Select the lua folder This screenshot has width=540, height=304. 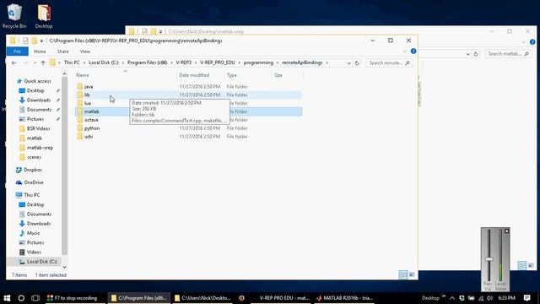pos(188,103)
